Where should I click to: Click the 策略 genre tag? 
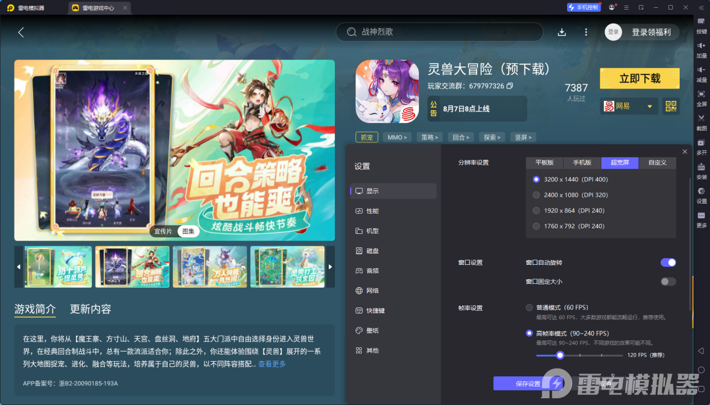(431, 137)
